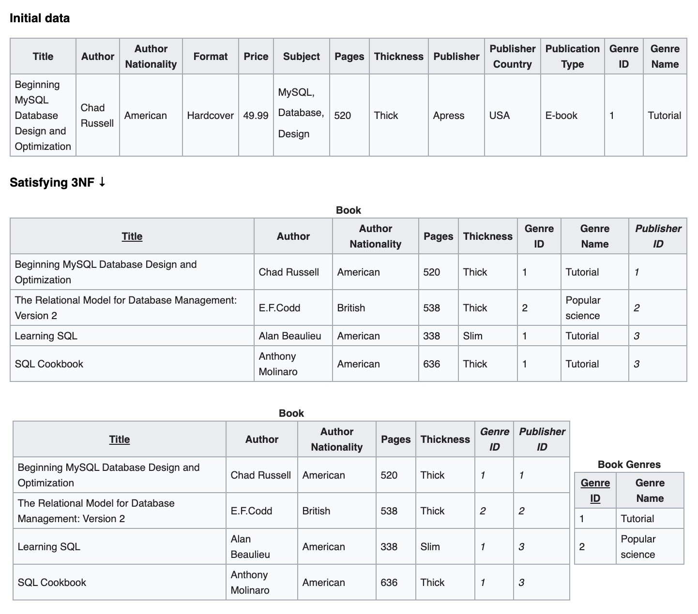Select the Subject column header
The width and height of the screenshot is (698, 614).
tap(301, 57)
